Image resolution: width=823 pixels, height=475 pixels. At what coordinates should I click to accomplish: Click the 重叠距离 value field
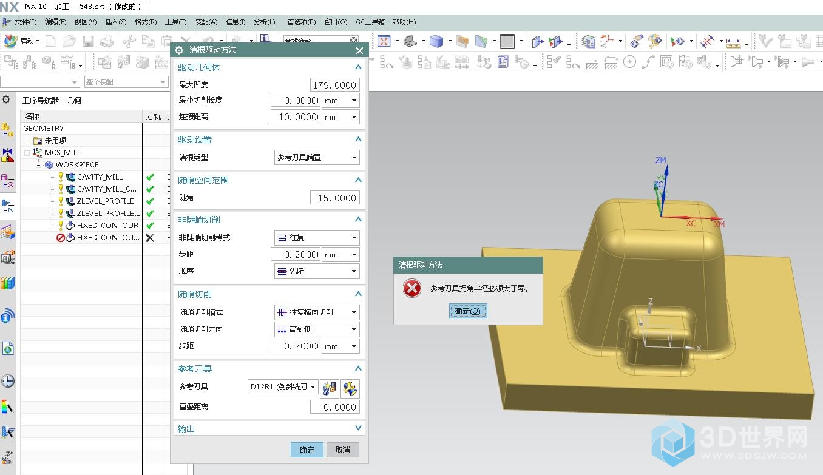[335, 407]
